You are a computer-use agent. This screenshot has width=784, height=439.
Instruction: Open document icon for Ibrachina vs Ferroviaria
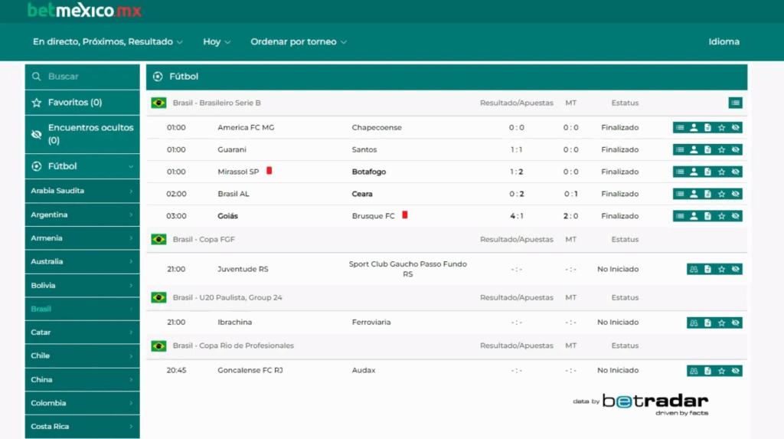(x=707, y=323)
